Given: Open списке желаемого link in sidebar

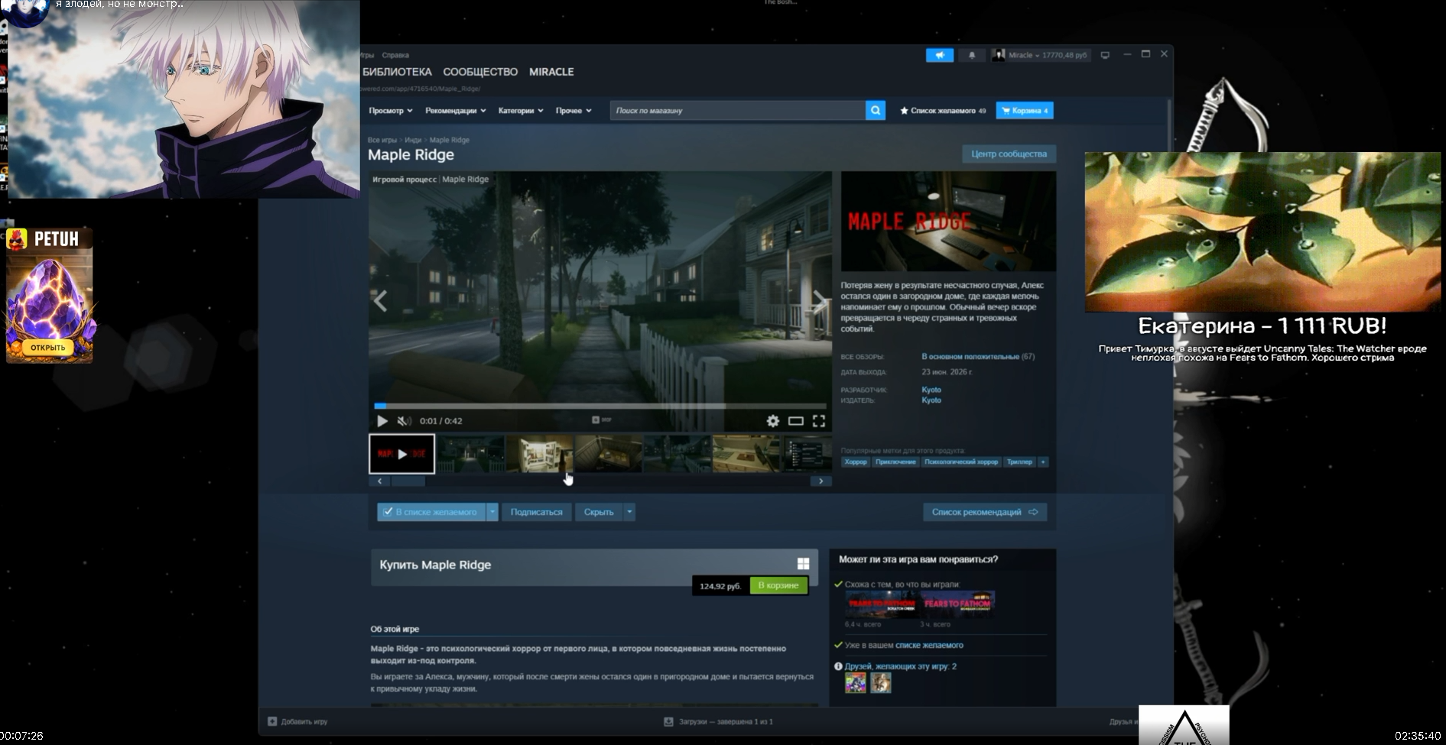Looking at the screenshot, I should (929, 646).
